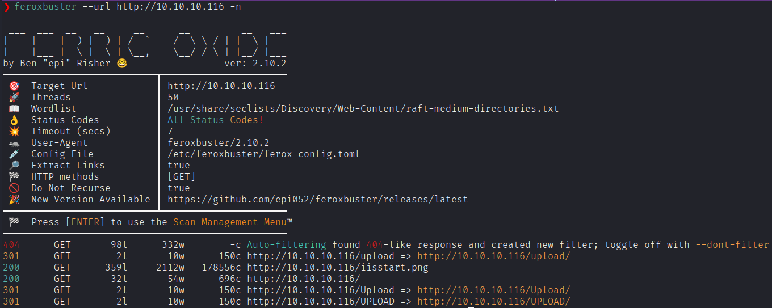Screen dimensions: 772x308
Task: Click the prohibited sign beside Do Not Recurse
Action: pyautogui.click(x=14, y=188)
